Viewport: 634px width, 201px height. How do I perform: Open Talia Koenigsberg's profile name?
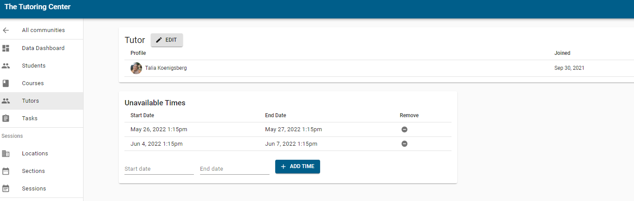pos(166,68)
